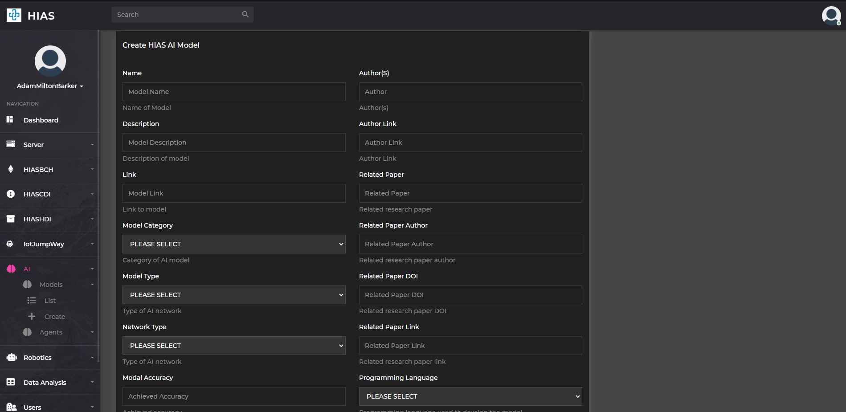Click the List bullet icon
Viewport: 846px width, 412px height.
click(x=32, y=300)
